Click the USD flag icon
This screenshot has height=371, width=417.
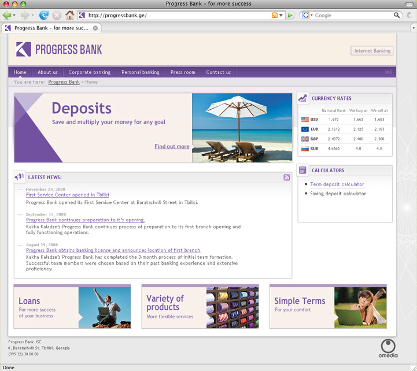point(305,120)
